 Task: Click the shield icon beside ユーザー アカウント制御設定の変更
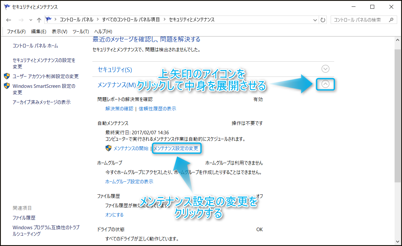[x=7, y=76]
